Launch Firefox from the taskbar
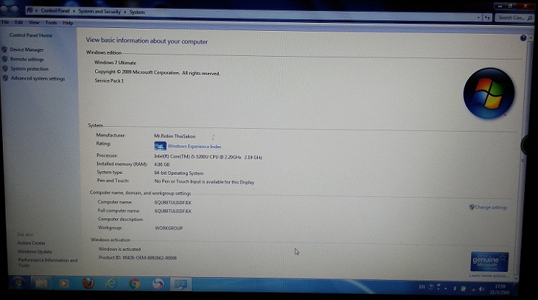 88,283
